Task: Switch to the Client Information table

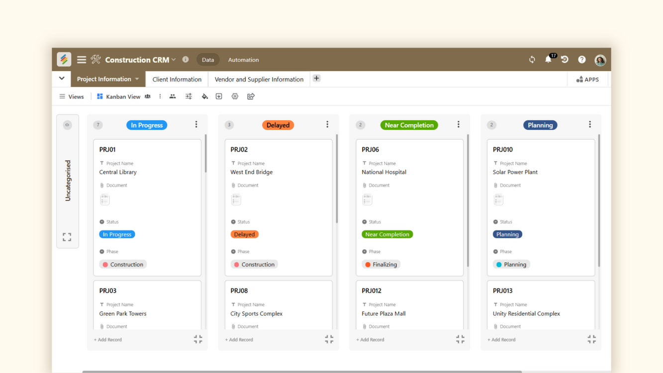Action: [177, 79]
